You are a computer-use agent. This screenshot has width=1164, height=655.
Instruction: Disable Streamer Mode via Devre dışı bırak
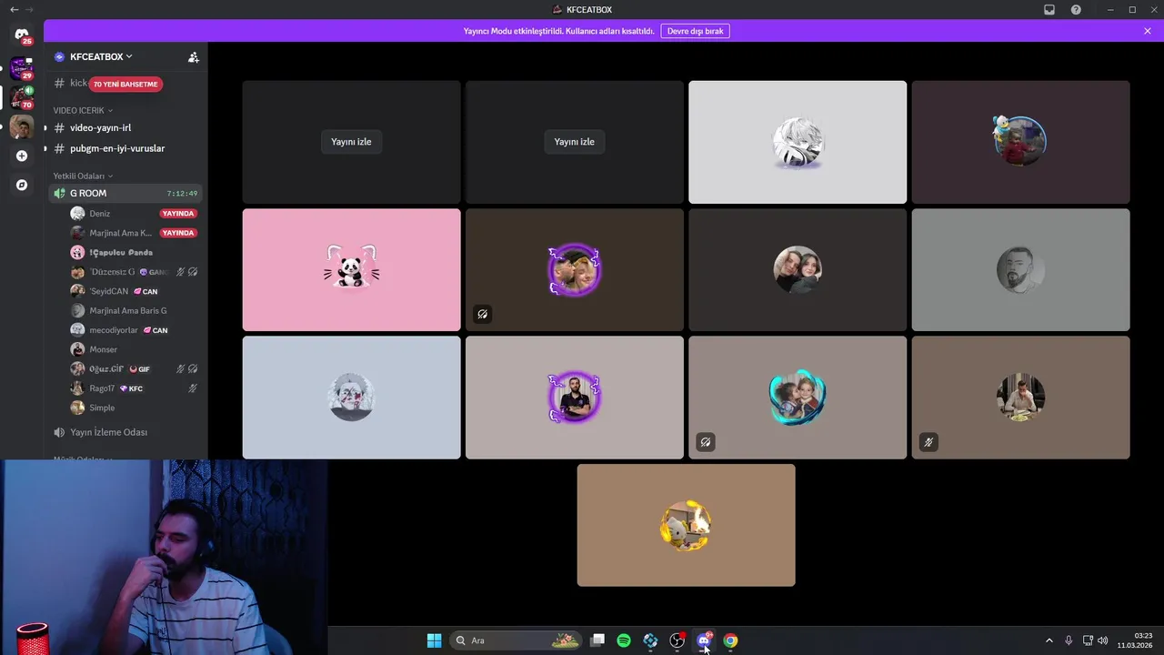[695, 31]
